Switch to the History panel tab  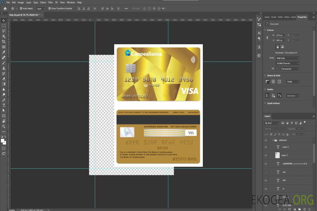click(x=287, y=17)
